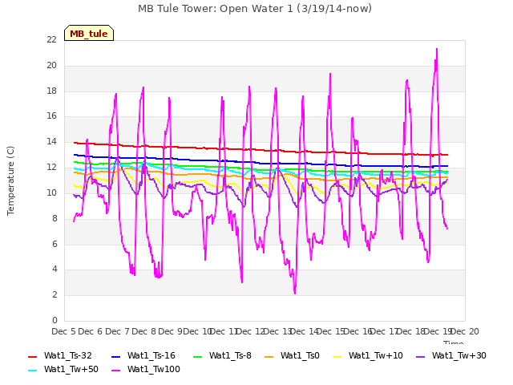Click orange swatch for Wat1_Ts0

click(x=269, y=356)
